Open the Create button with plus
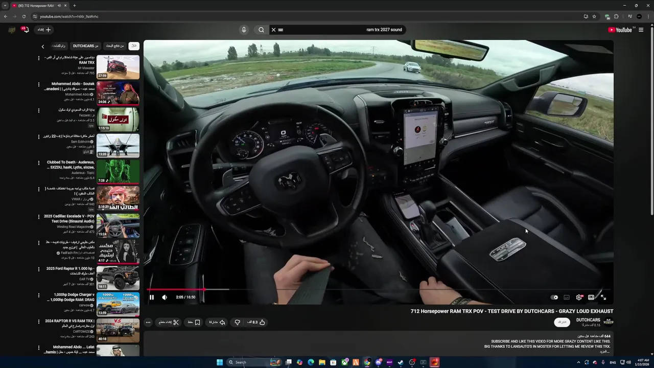The height and width of the screenshot is (368, 654). [x=44, y=30]
